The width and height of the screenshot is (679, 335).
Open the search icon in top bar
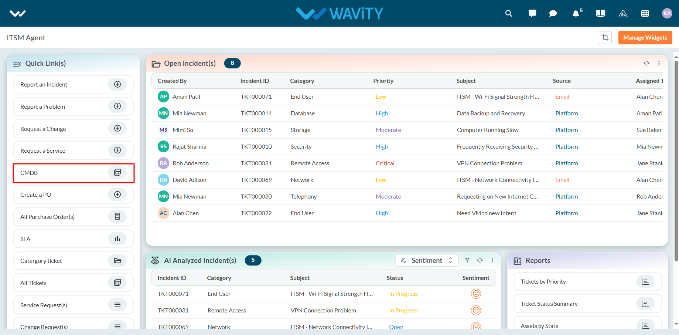pos(509,14)
